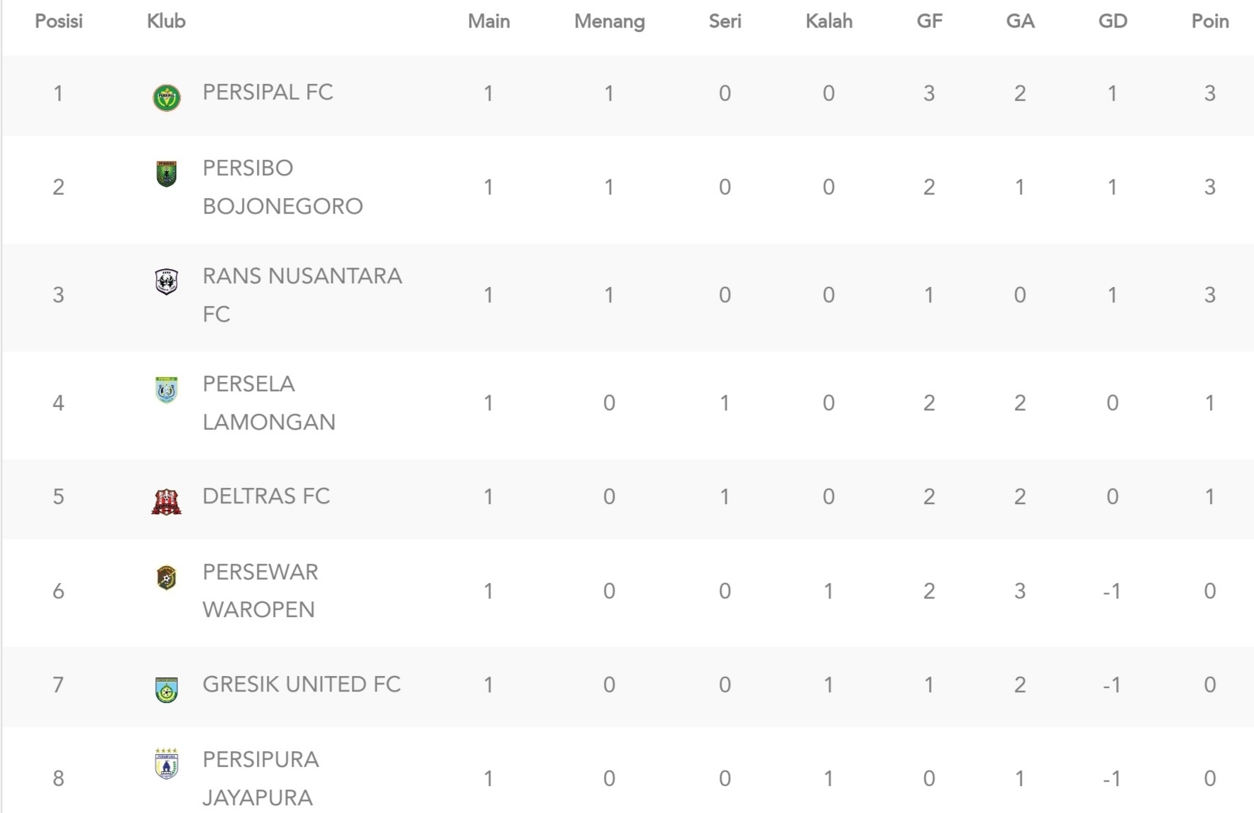Select the RANS NUSANTARA FC team name
This screenshot has height=813, width=1254.
pos(302,295)
